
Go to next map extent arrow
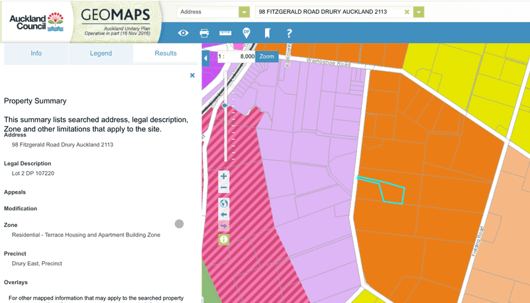(223, 226)
